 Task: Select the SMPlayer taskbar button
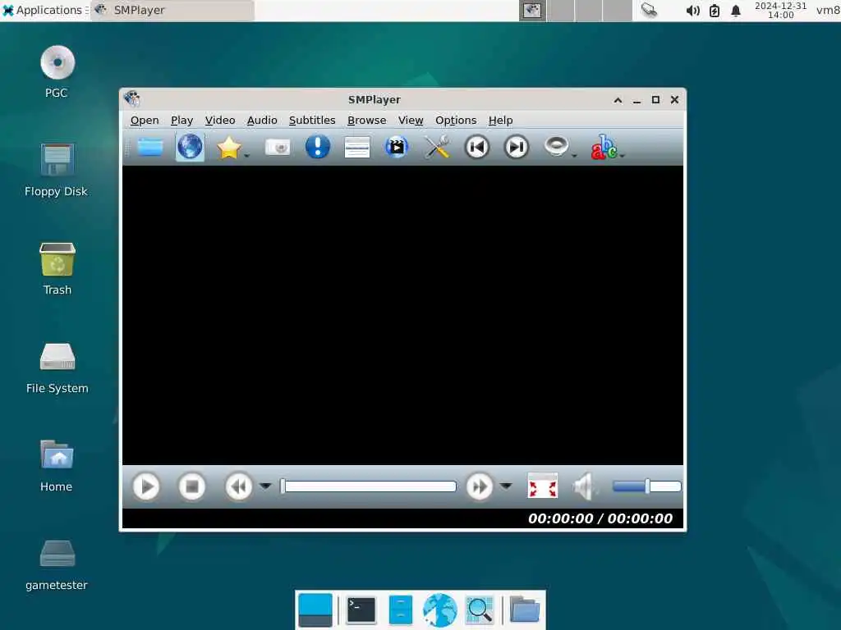[x=172, y=10]
